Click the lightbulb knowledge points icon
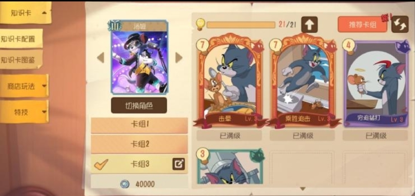The width and height of the screenshot is (415, 196). point(201,24)
